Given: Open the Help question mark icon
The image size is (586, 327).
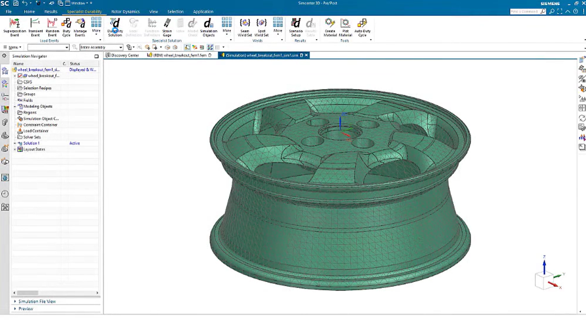Looking at the screenshot, I should (575, 11).
